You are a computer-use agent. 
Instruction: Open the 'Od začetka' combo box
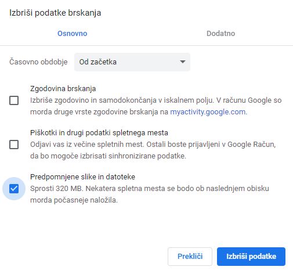[x=132, y=62]
